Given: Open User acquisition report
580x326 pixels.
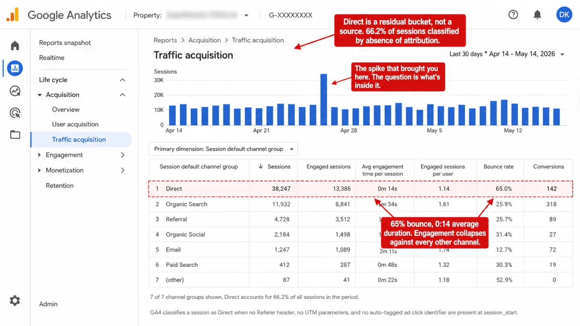Looking at the screenshot, I should pyautogui.click(x=75, y=124).
